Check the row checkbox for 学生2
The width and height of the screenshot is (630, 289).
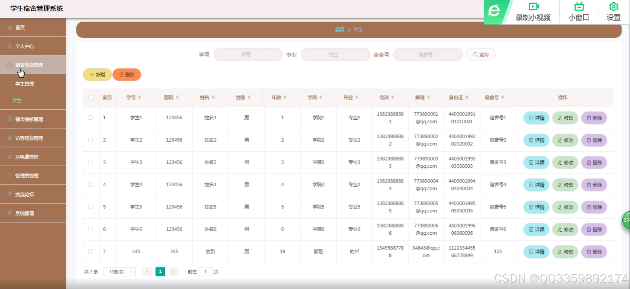pyautogui.click(x=90, y=140)
